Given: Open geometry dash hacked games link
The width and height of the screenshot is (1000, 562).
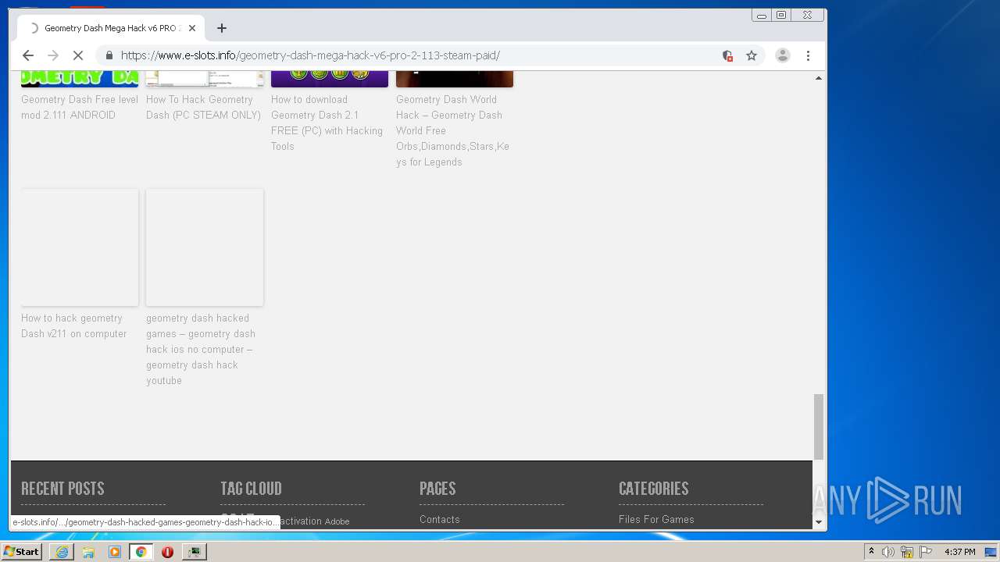Looking at the screenshot, I should [202, 349].
